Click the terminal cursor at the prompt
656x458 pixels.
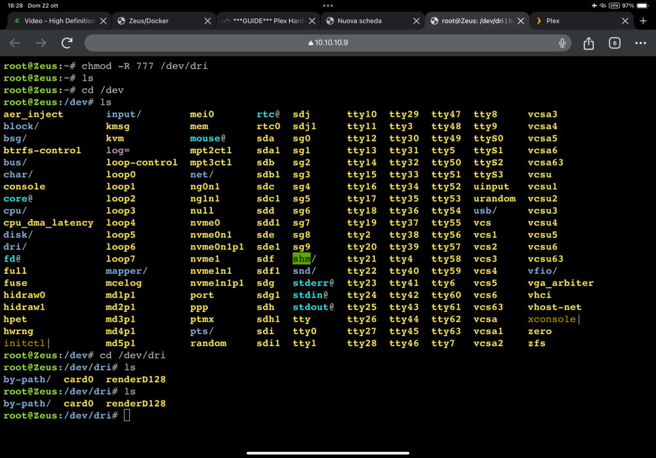pos(127,415)
